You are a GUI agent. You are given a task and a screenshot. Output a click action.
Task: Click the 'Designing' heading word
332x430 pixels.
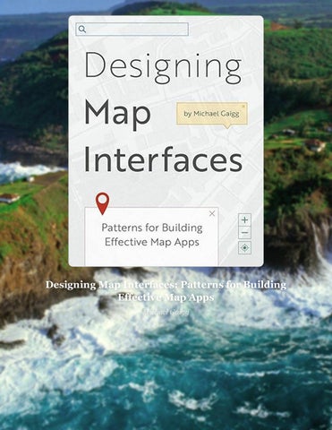click(x=163, y=66)
